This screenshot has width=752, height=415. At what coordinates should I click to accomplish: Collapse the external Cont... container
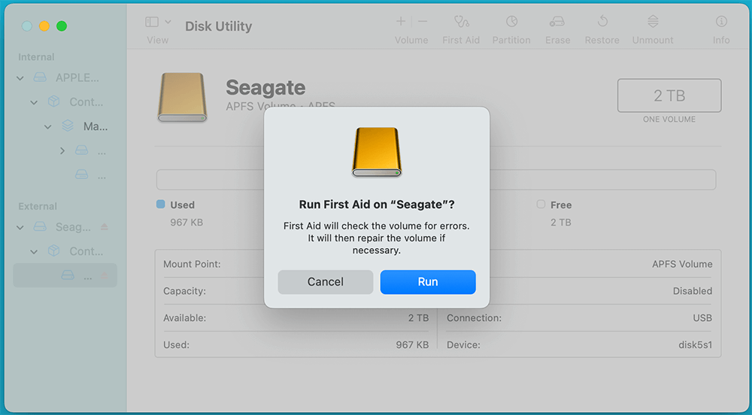point(34,252)
